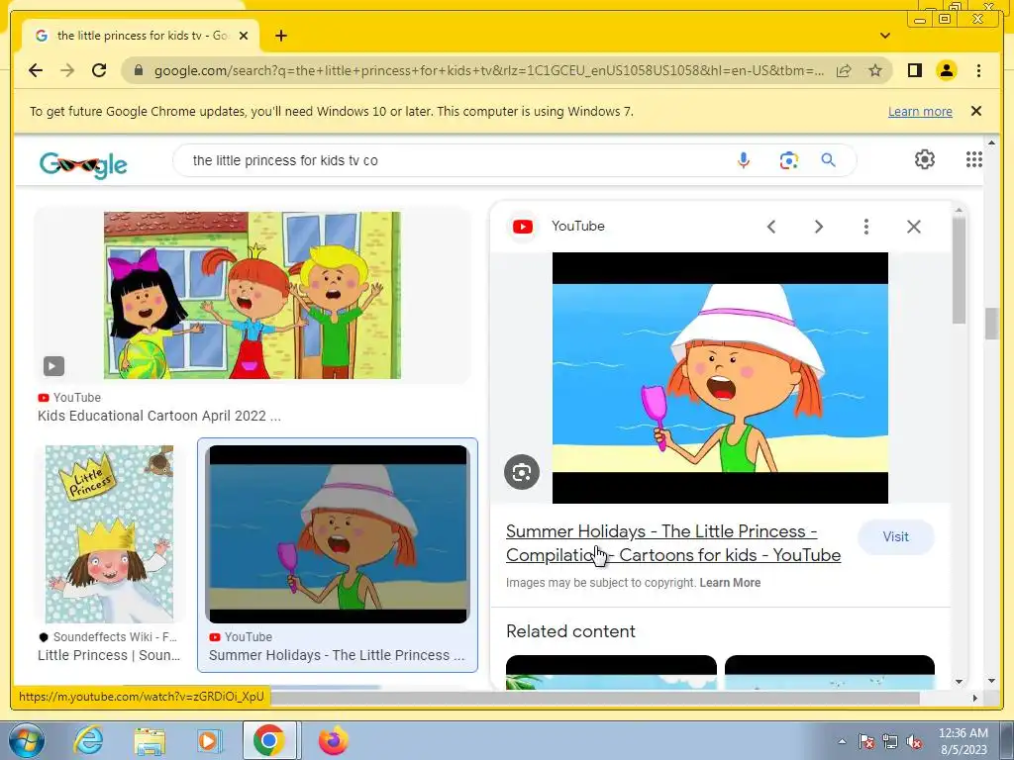Show next image in preview panel
1014x760 pixels.
819,227
